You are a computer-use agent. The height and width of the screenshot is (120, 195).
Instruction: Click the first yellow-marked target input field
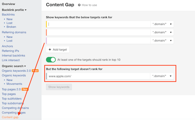point(98,24)
